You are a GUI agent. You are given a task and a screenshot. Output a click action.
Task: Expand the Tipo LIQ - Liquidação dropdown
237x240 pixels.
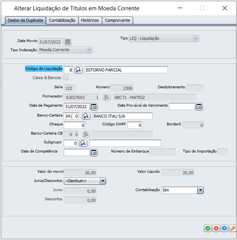pos(196,38)
